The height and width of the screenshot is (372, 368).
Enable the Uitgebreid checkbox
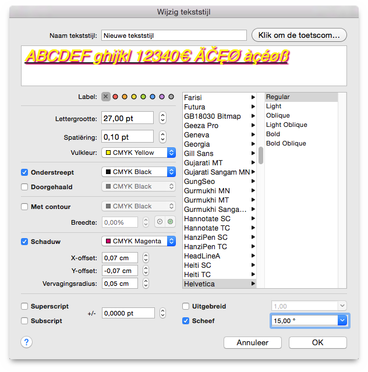(186, 306)
